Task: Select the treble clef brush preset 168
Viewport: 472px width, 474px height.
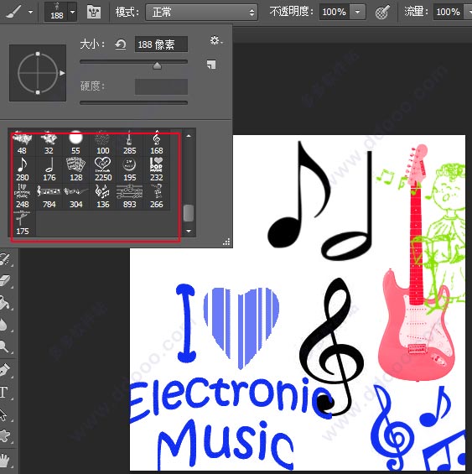Action: [156, 143]
